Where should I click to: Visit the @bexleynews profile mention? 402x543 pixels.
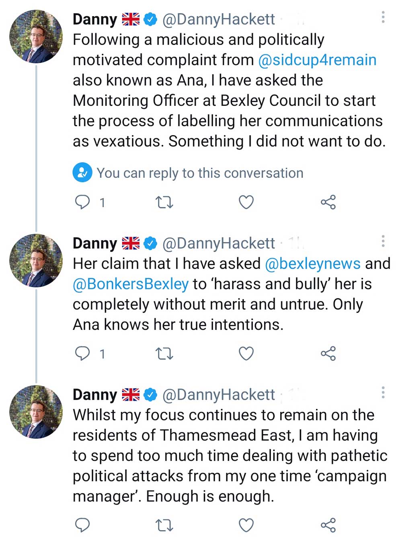313,263
